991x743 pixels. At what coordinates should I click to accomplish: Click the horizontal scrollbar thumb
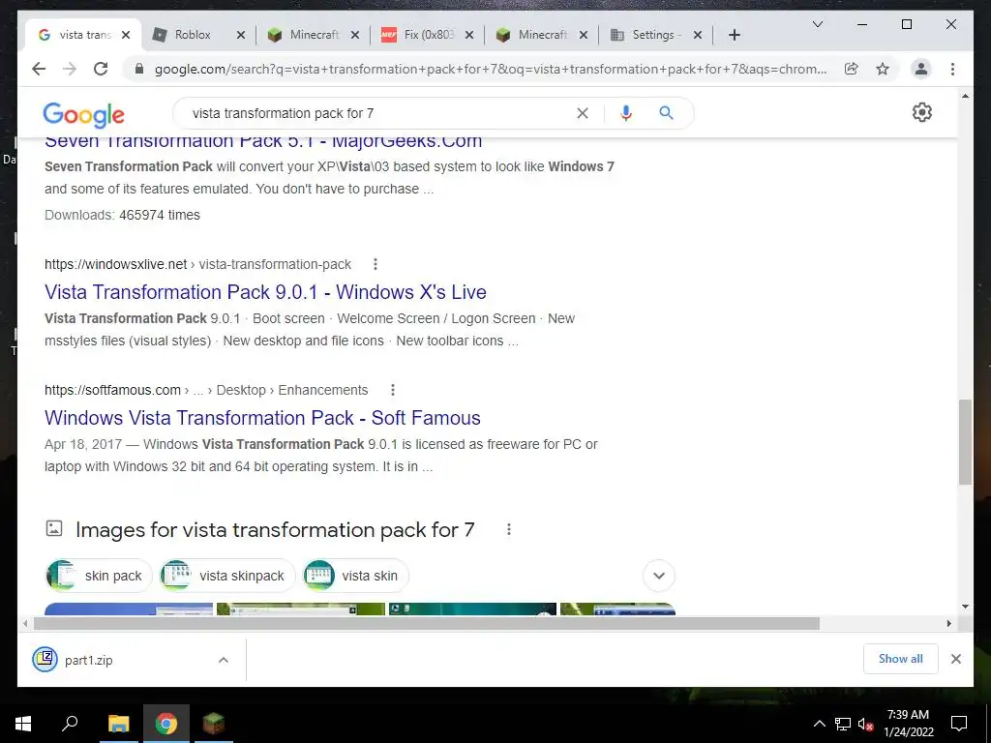click(x=427, y=624)
